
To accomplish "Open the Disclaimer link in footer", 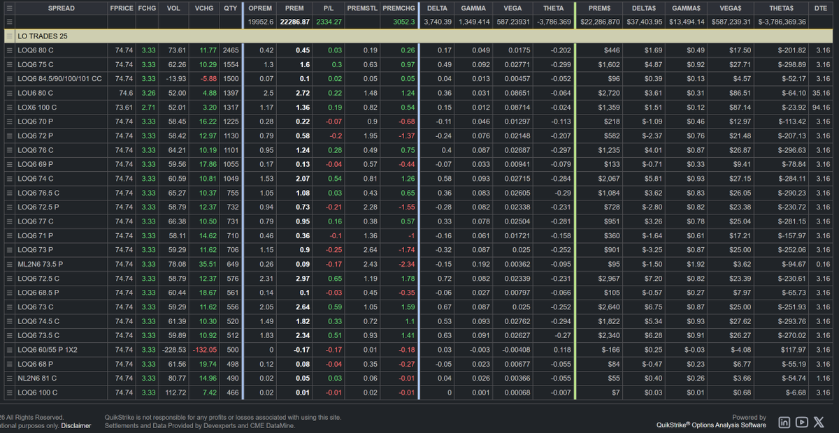I will click(76, 425).
